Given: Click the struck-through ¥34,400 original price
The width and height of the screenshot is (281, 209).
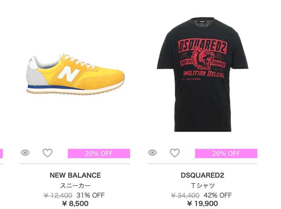Looking at the screenshot, I should click(x=185, y=195).
